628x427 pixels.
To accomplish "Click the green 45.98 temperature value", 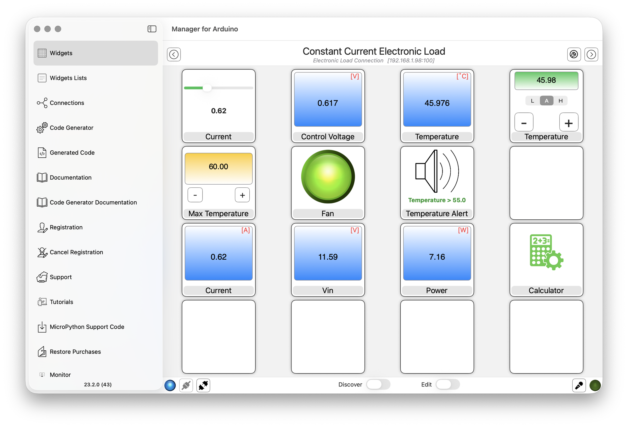I will 546,81.
